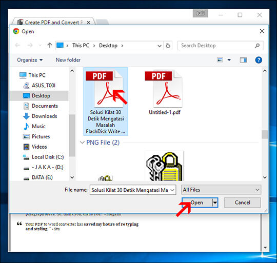
Task: Click the Cancel button
Action: (x=242, y=203)
